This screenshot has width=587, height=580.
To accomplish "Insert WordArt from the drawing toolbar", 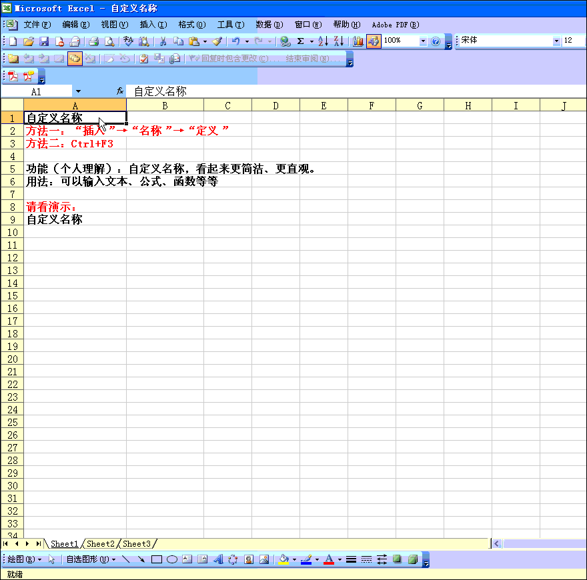I will 217,560.
